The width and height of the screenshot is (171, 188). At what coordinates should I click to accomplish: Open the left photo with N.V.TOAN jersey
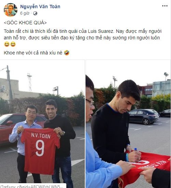(x=42, y=124)
